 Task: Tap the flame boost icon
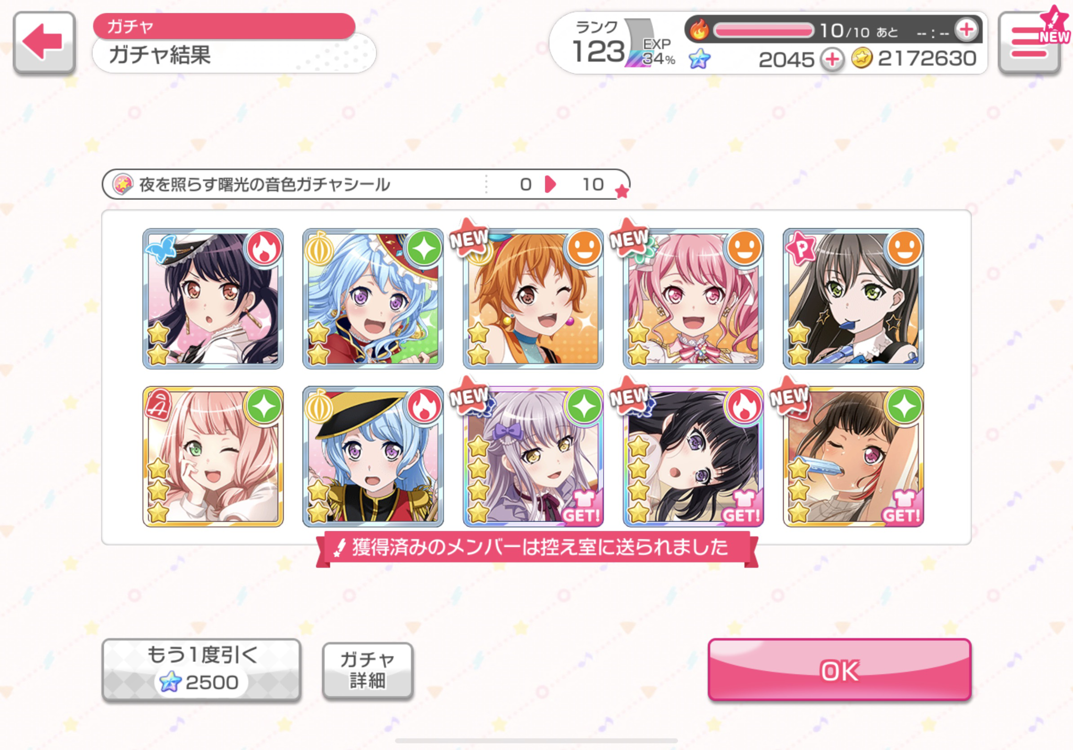(x=699, y=30)
